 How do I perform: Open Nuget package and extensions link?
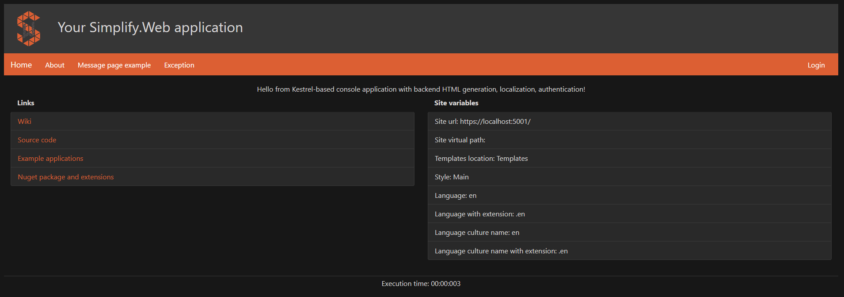pos(66,177)
